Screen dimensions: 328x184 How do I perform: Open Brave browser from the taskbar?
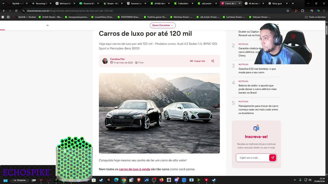point(139,180)
